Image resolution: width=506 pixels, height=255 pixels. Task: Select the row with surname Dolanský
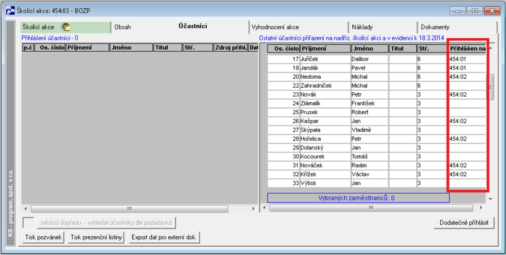tap(376, 148)
